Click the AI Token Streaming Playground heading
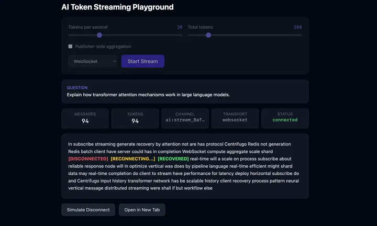The width and height of the screenshot is (377, 226). pos(118,7)
